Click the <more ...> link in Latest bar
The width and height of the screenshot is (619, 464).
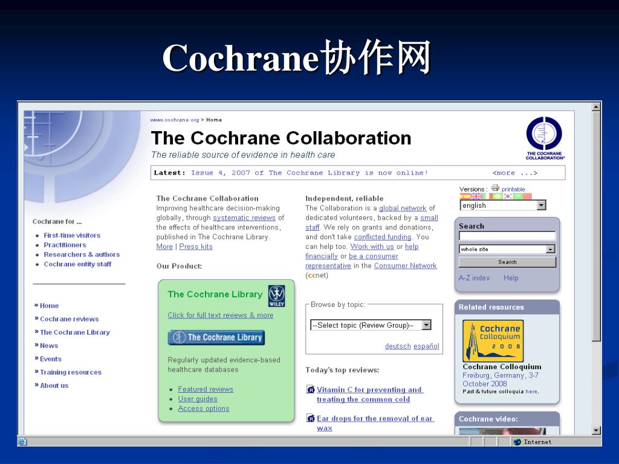[515, 173]
